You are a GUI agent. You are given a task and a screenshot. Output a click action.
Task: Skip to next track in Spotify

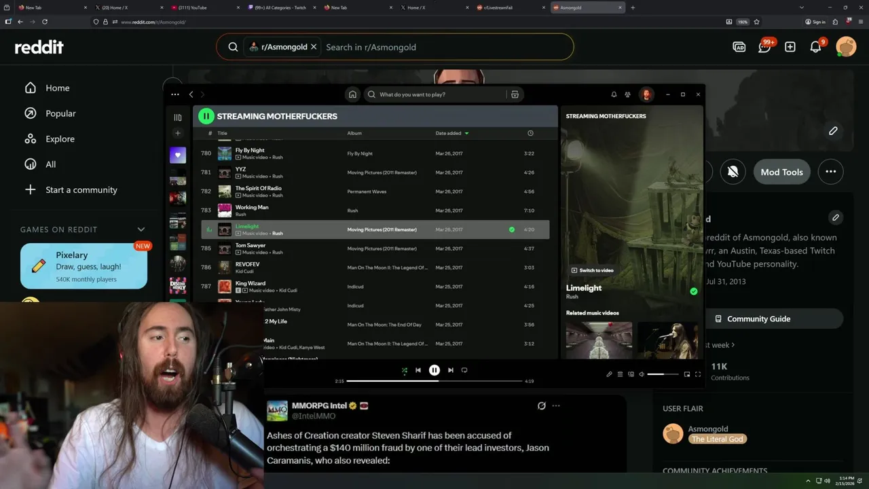450,370
